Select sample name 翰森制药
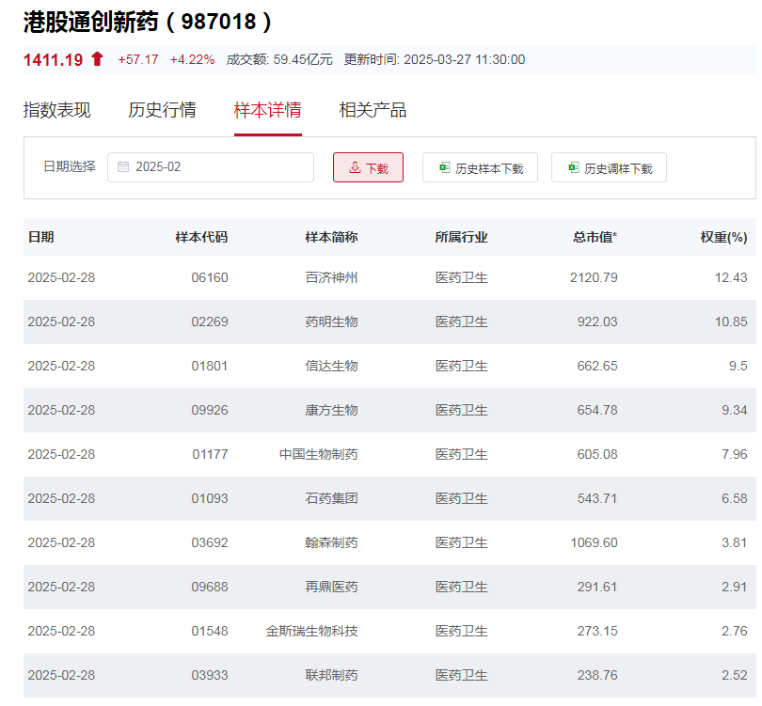Image resolution: width=762 pixels, height=706 pixels. [331, 542]
